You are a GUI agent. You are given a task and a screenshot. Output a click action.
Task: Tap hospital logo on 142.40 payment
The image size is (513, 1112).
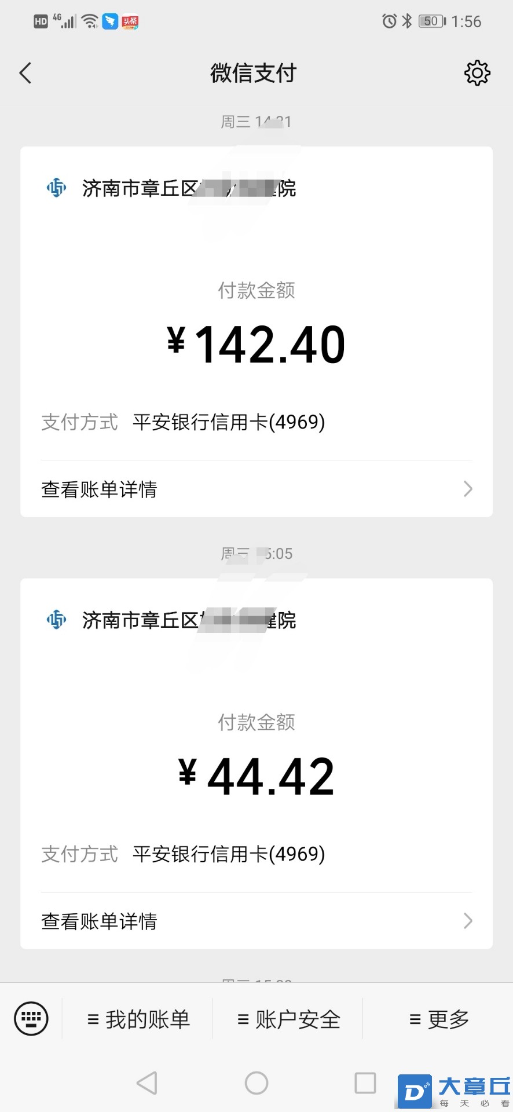point(56,188)
